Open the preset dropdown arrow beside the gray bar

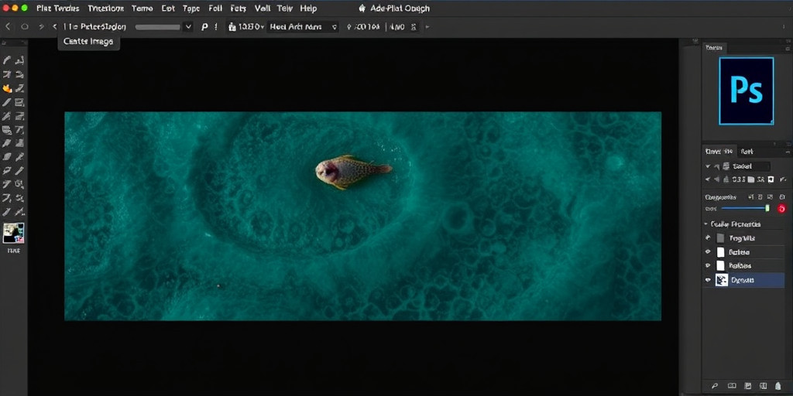[x=188, y=26]
